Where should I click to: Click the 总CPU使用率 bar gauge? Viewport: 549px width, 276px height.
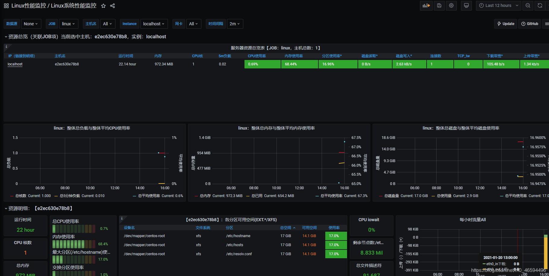(74, 229)
